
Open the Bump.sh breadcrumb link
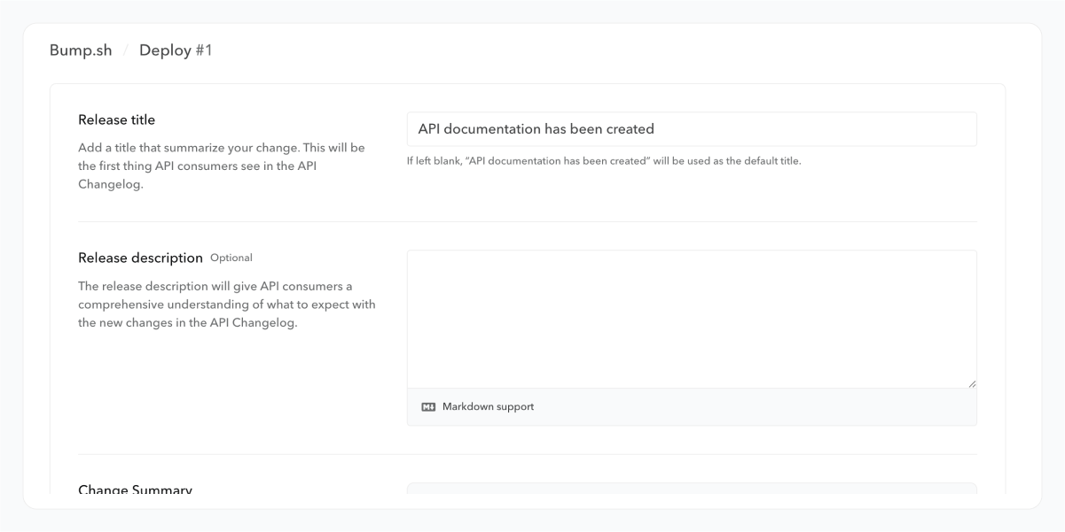81,50
